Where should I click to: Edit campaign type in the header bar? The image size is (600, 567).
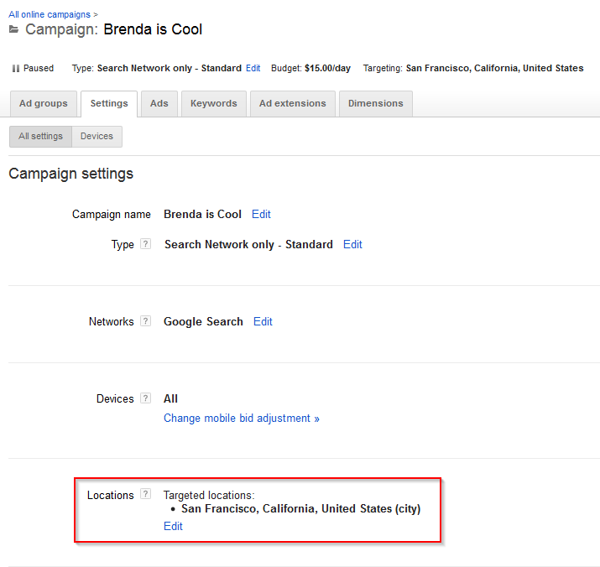[253, 68]
